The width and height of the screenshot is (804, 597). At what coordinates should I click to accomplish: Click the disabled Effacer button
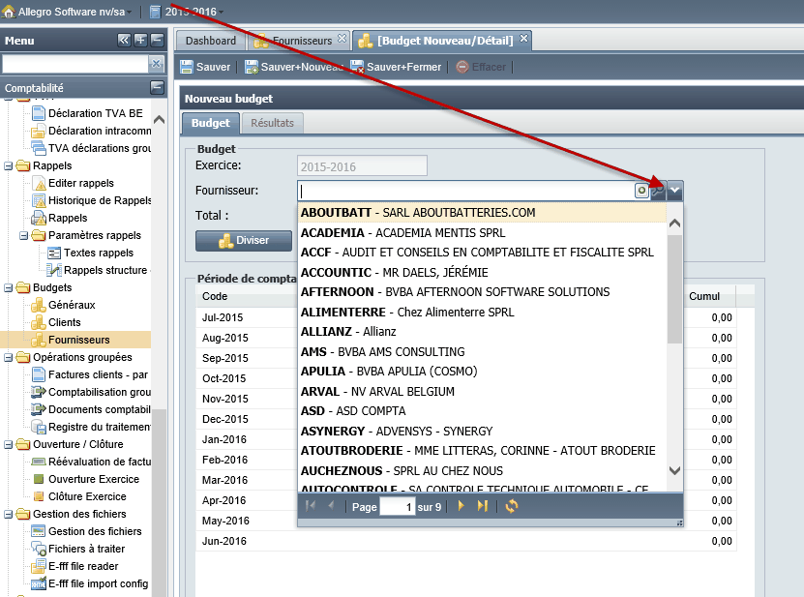pyautogui.click(x=481, y=67)
